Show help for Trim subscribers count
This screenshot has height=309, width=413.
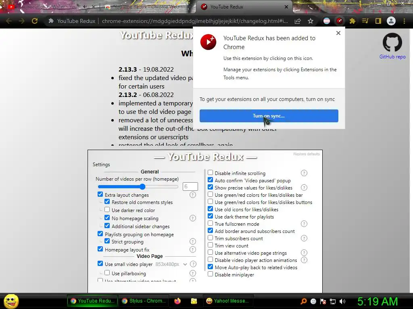pyautogui.click(x=304, y=238)
